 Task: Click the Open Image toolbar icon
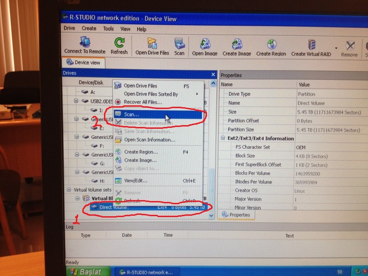[x=205, y=47]
